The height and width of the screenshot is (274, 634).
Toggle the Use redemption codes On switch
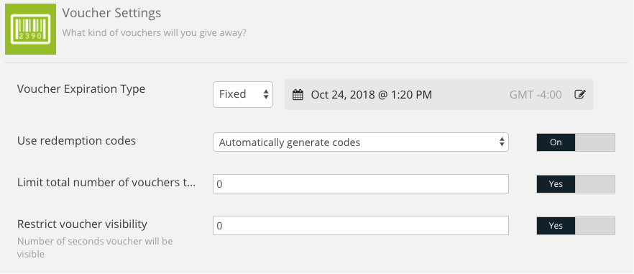(x=576, y=142)
